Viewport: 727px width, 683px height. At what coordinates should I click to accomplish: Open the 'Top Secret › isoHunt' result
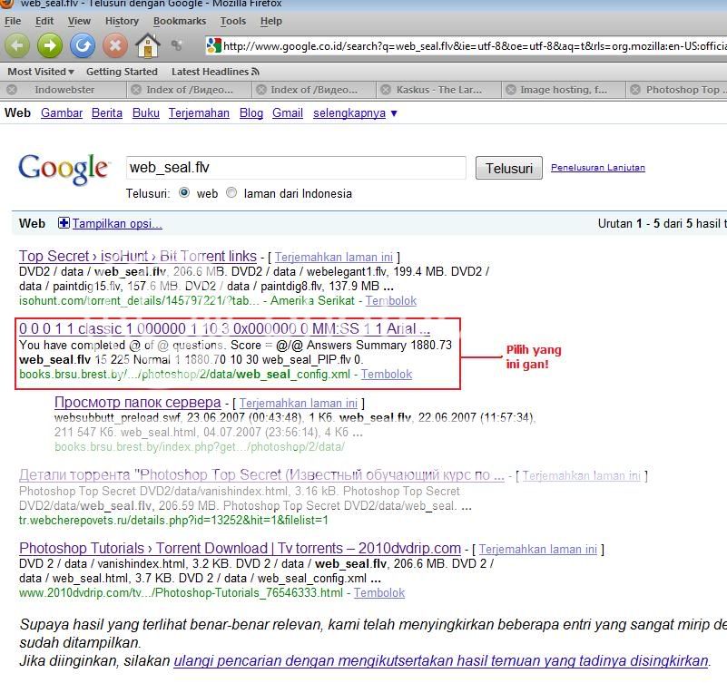(138, 257)
